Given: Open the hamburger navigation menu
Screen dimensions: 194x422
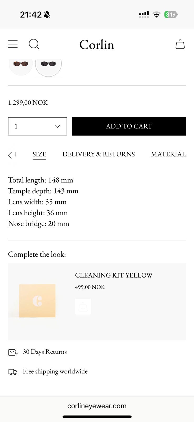Looking at the screenshot, I should tap(13, 44).
